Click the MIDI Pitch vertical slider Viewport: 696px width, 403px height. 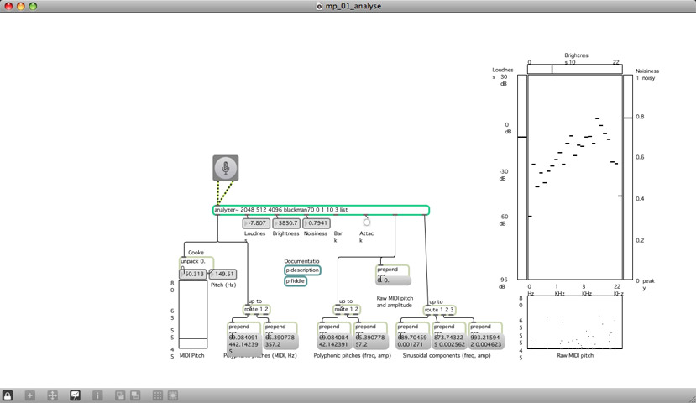click(193, 315)
